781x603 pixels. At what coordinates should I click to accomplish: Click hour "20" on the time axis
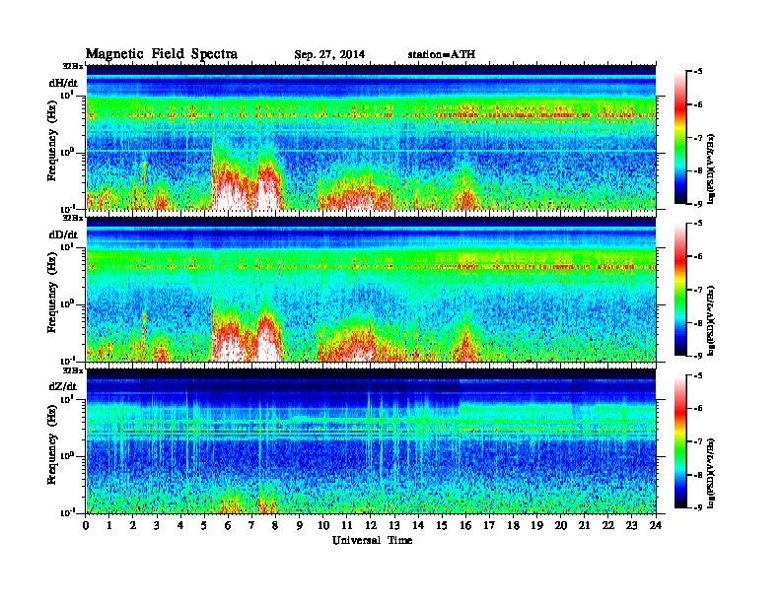(560, 526)
